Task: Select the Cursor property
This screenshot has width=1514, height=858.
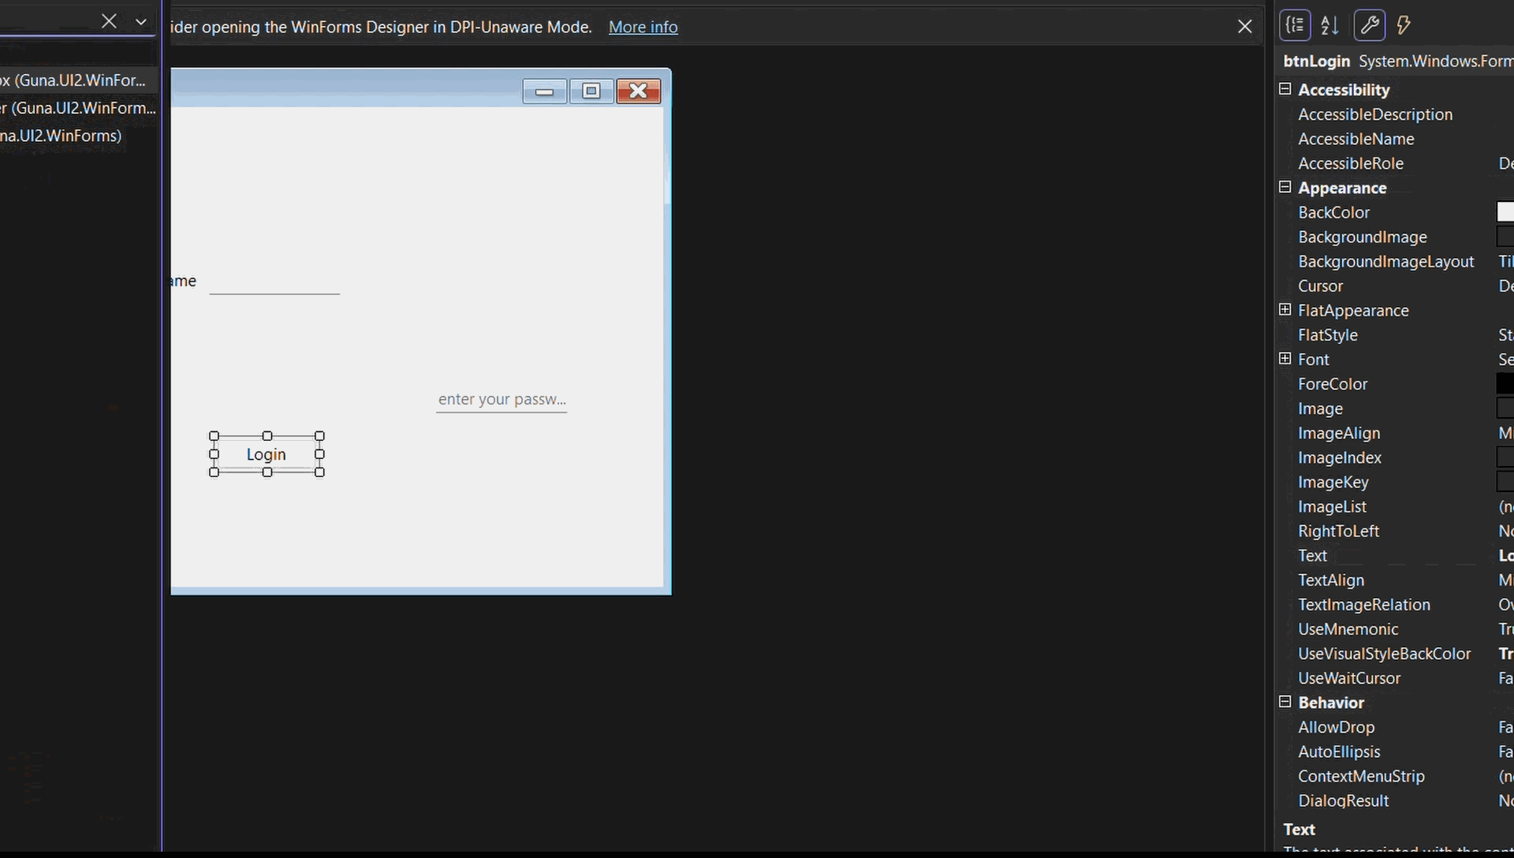Action: (1320, 285)
